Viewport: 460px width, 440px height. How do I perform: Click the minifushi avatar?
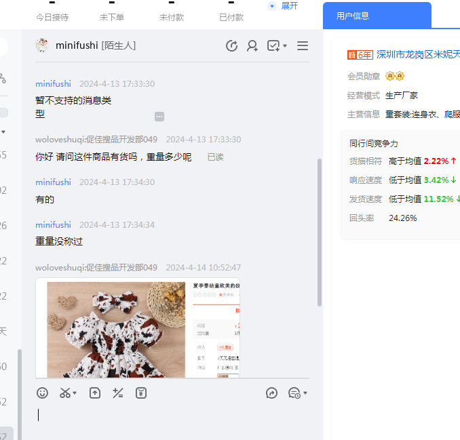tap(42, 45)
